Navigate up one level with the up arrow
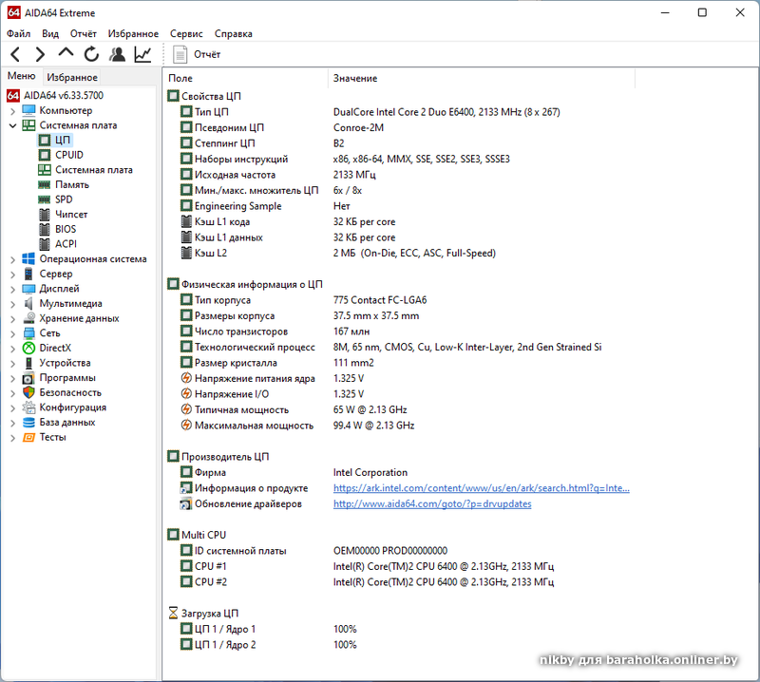Screen dimensions: 760x682 pos(66,52)
